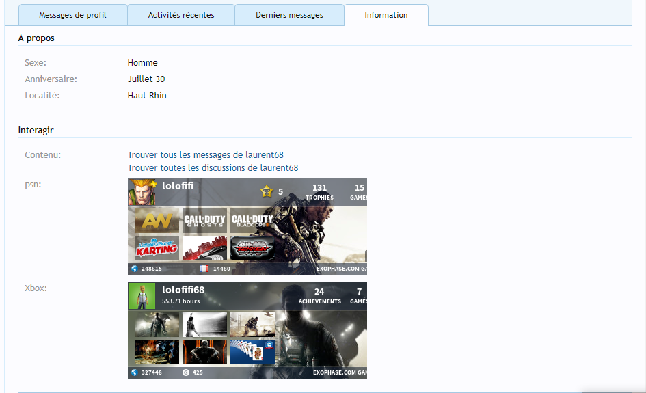Viewport: 646px width, 393px height.
Task: Click the Call of Duty Black Ops thumbnail
Action: pos(252,221)
